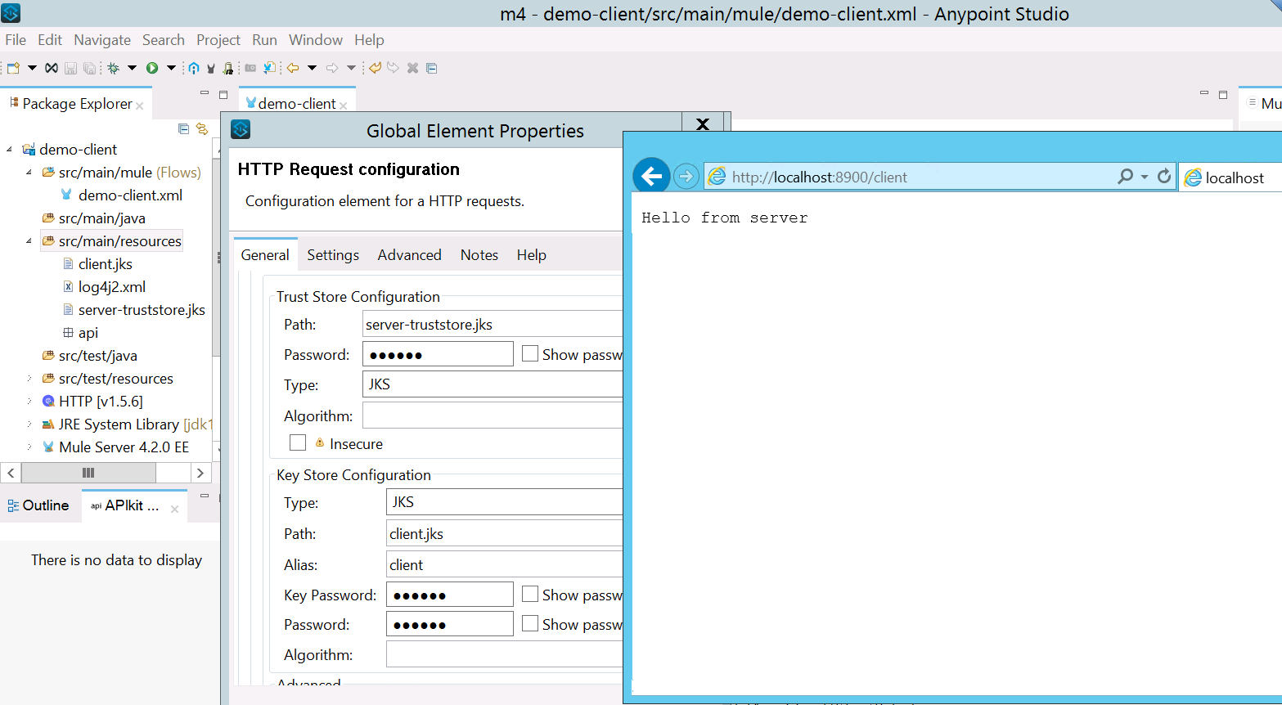Collapse the demo-client project node
The height and width of the screenshot is (705, 1282).
tap(10, 149)
